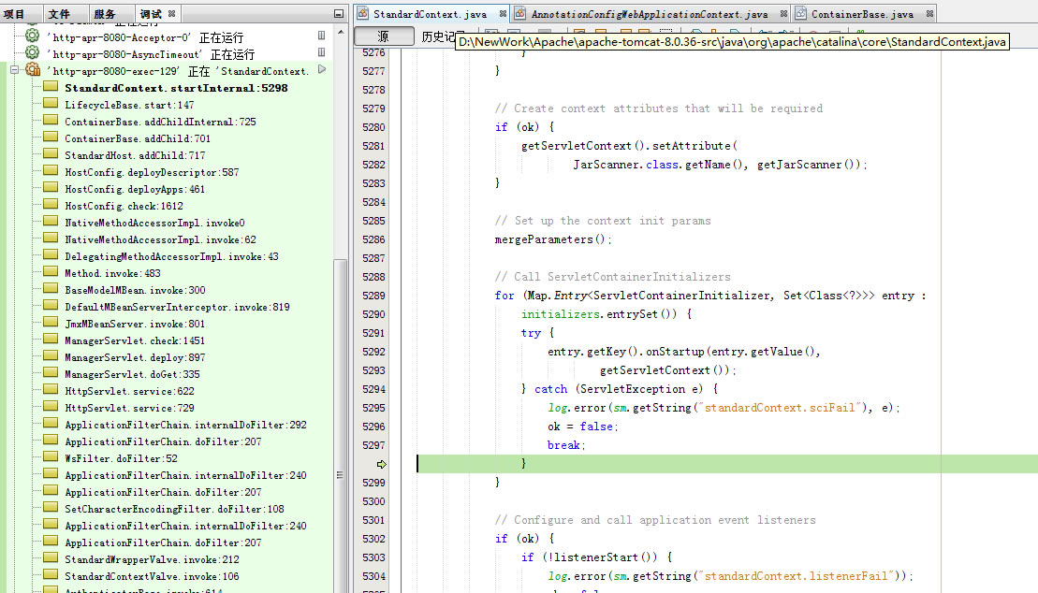The image size is (1038, 593).
Task: Select frame ApplicationFilterChain.internalDoFilter:292
Action: pos(185,425)
